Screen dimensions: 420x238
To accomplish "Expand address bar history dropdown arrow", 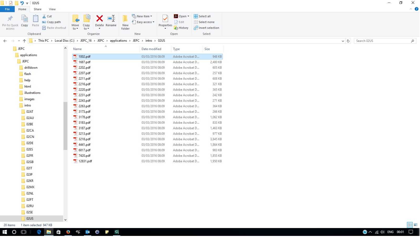I will pyautogui.click(x=343, y=41).
